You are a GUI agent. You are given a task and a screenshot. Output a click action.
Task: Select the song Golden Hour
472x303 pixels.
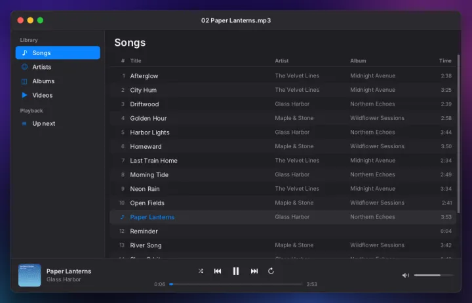coord(148,118)
